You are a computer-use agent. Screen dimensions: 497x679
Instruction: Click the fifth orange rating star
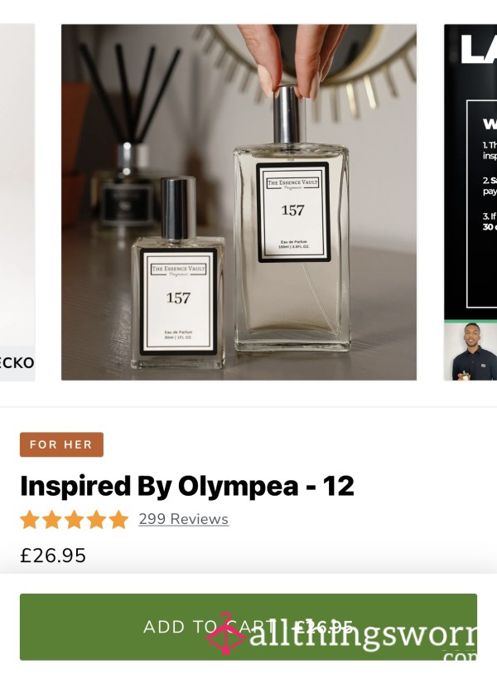point(119,519)
